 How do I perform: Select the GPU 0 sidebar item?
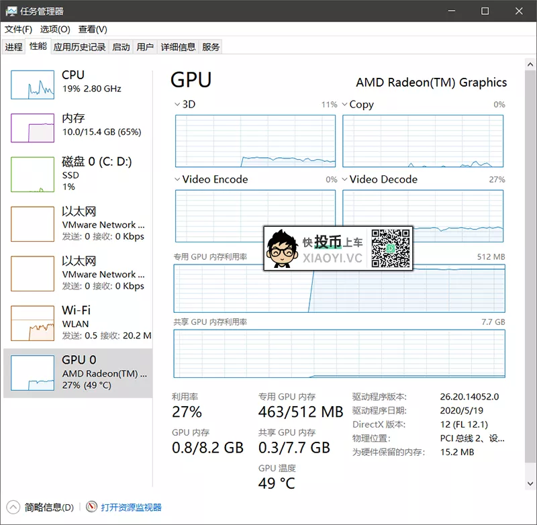[x=78, y=373]
